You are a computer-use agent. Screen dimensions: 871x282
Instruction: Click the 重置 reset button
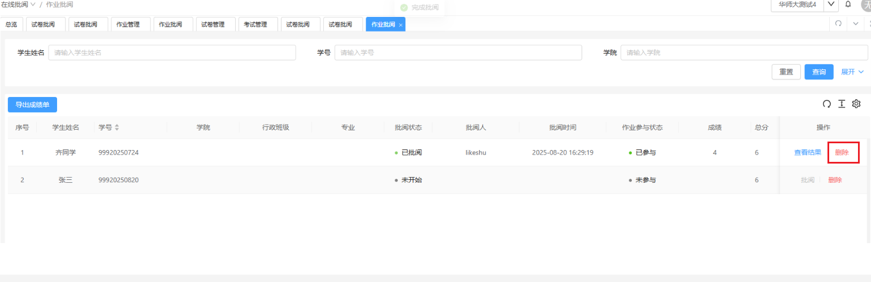click(x=786, y=72)
